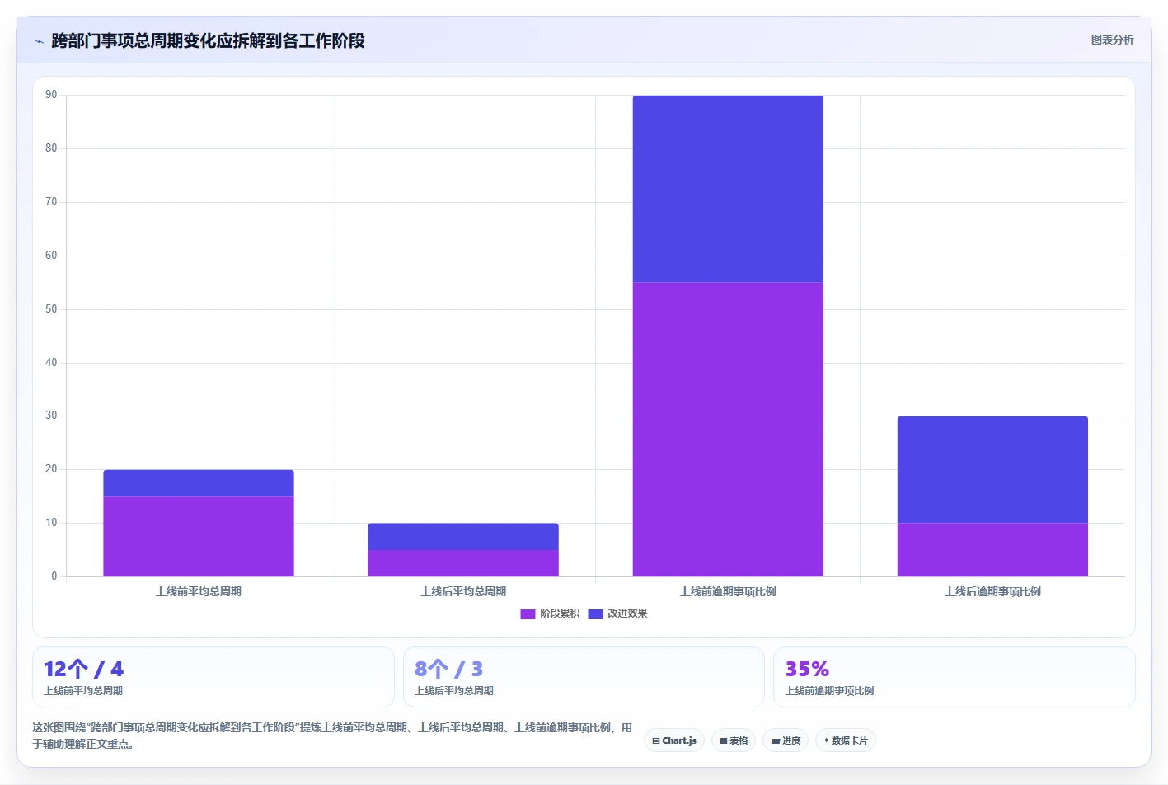Click the x-axis label 上线前平均总周期

199,591
